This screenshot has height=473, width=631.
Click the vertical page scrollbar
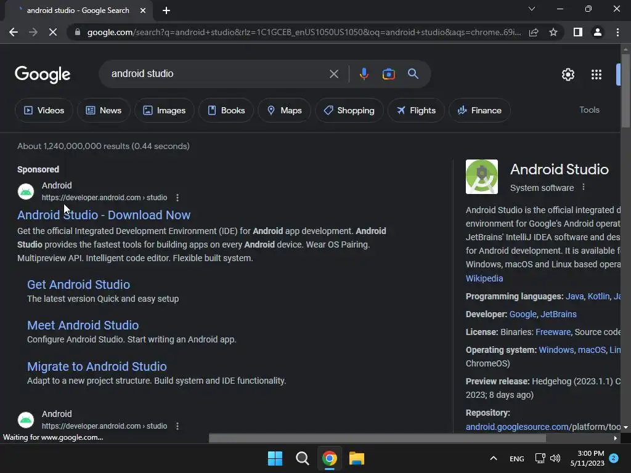click(x=625, y=91)
